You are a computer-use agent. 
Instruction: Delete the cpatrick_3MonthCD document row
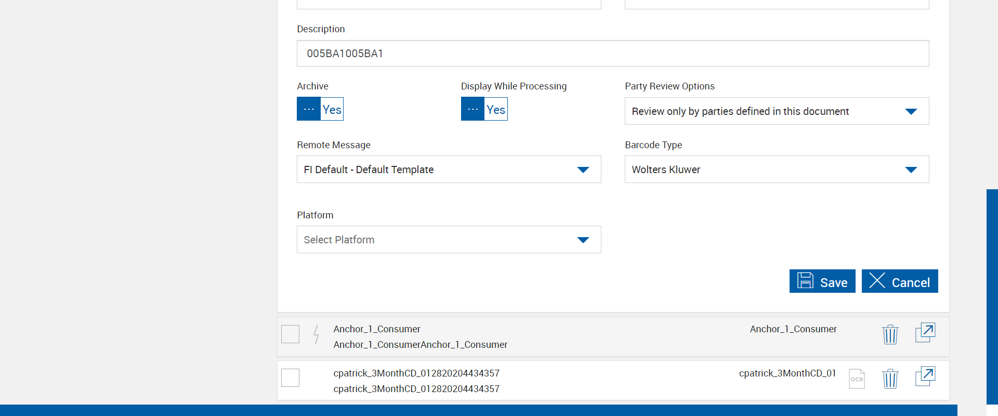890,379
